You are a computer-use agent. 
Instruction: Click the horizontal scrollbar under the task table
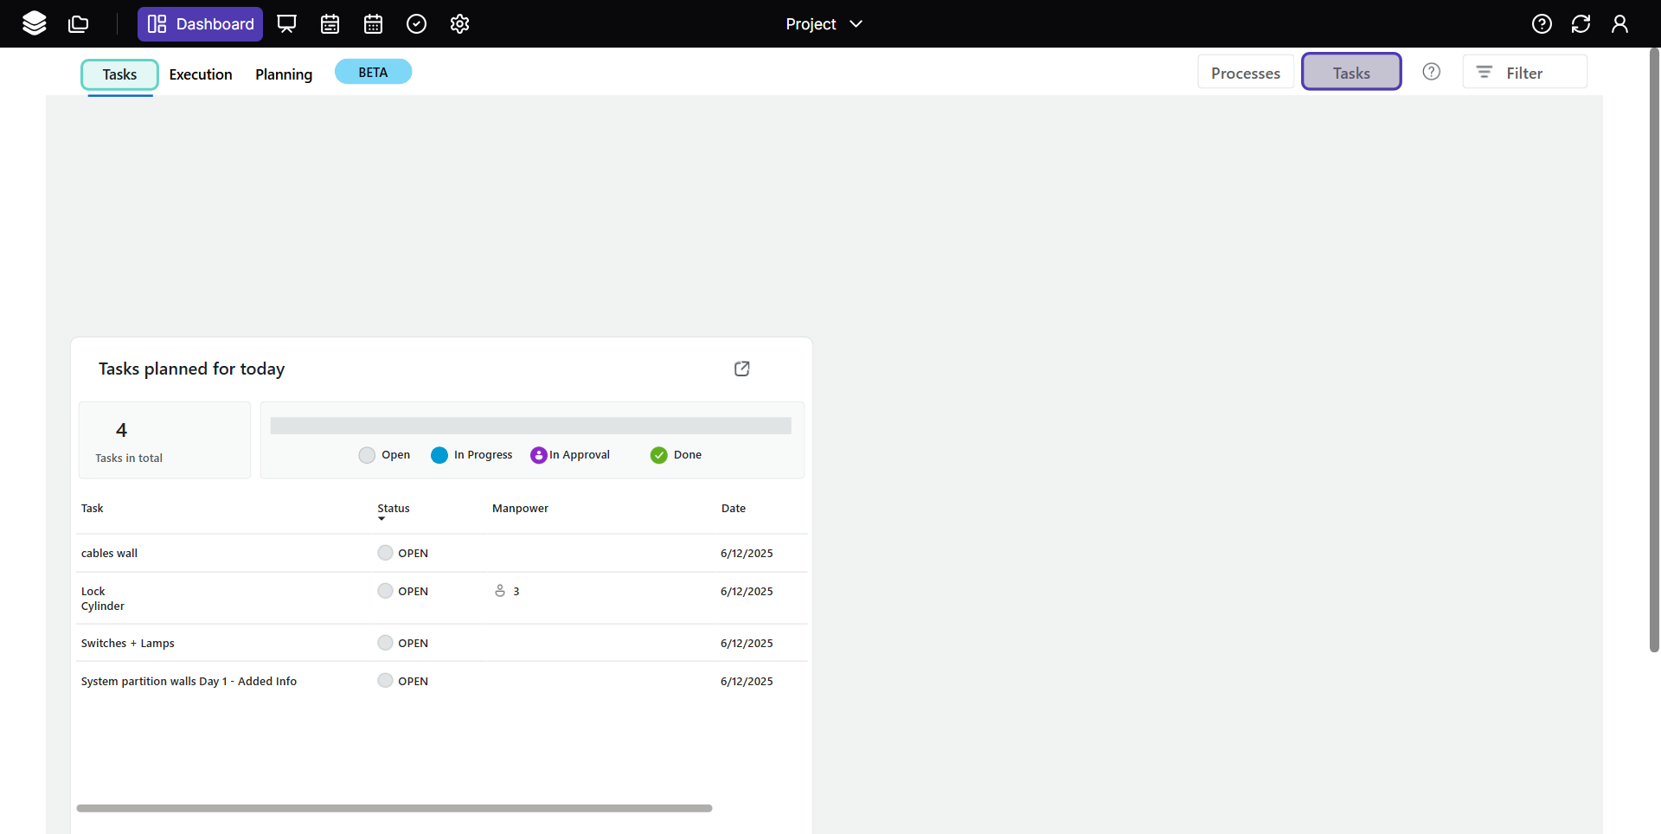click(394, 808)
